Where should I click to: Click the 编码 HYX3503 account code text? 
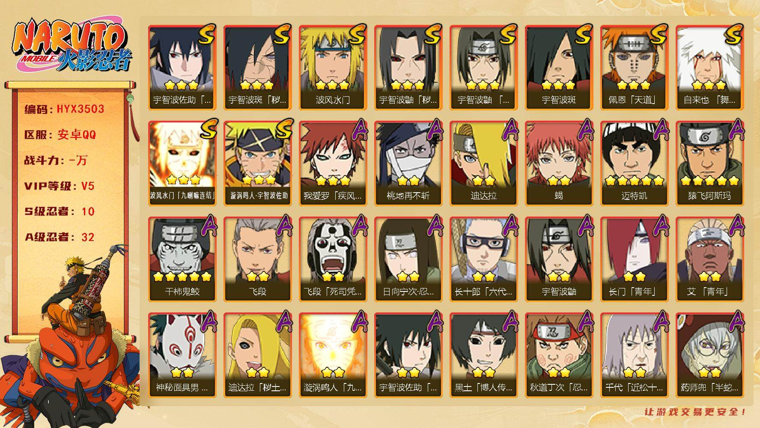coord(64,109)
